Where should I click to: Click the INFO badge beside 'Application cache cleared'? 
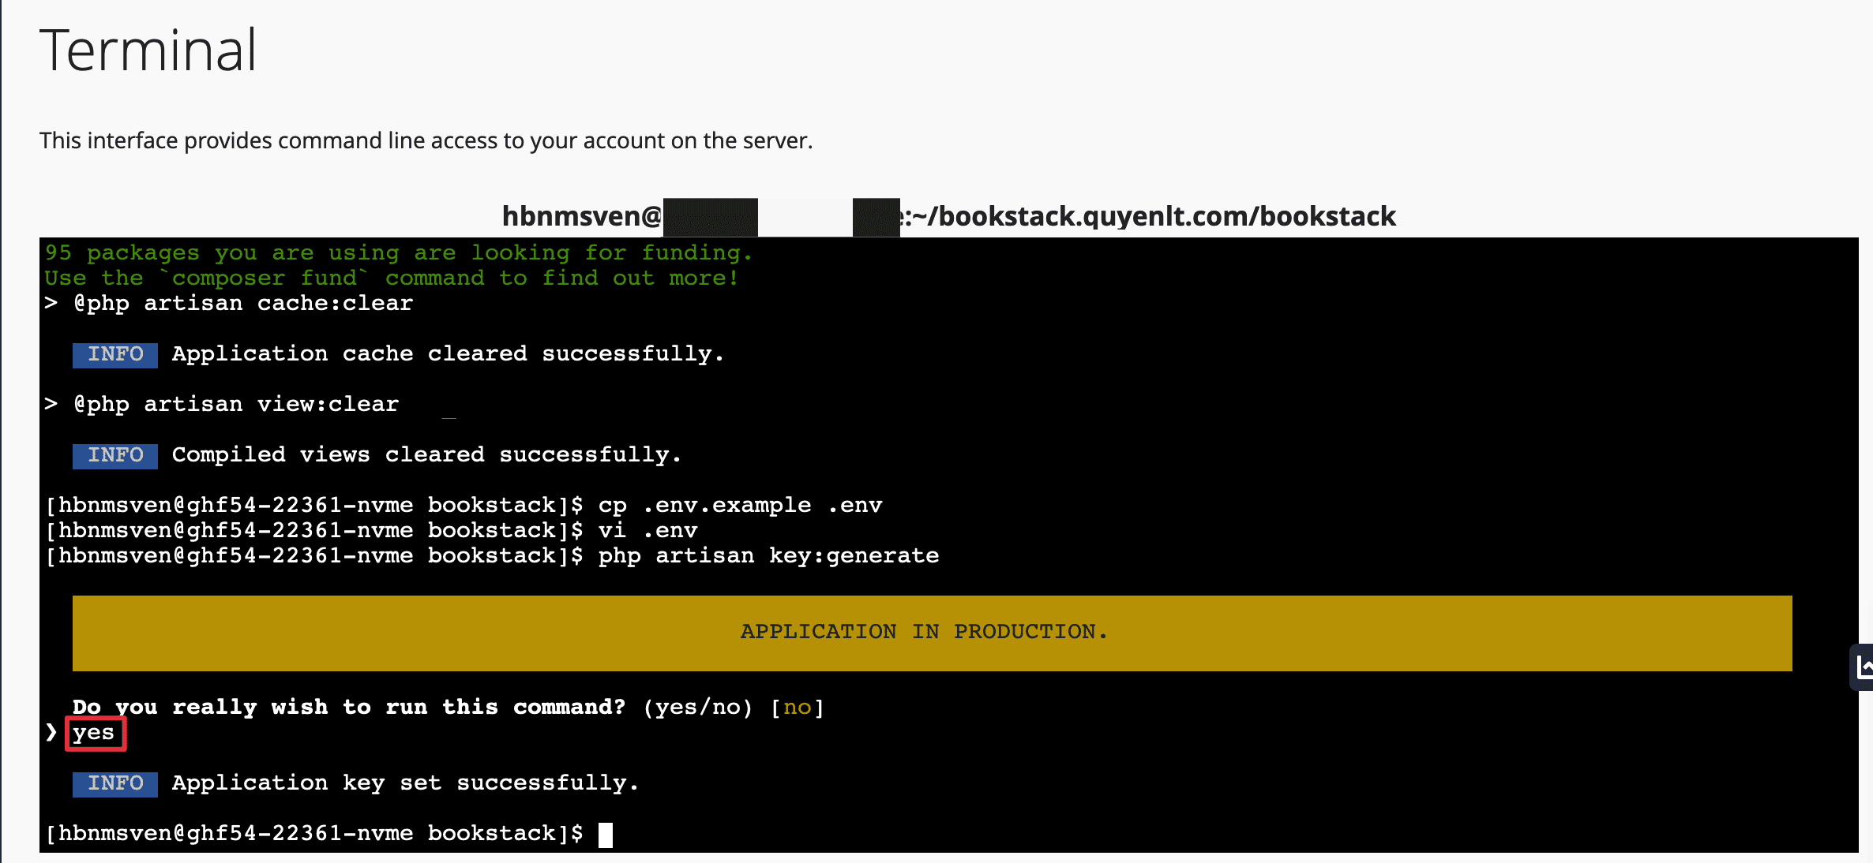[x=115, y=354]
